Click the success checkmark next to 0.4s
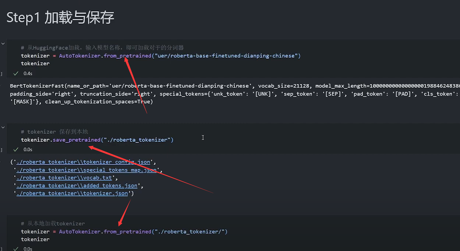This screenshot has height=251, width=460. (16, 74)
